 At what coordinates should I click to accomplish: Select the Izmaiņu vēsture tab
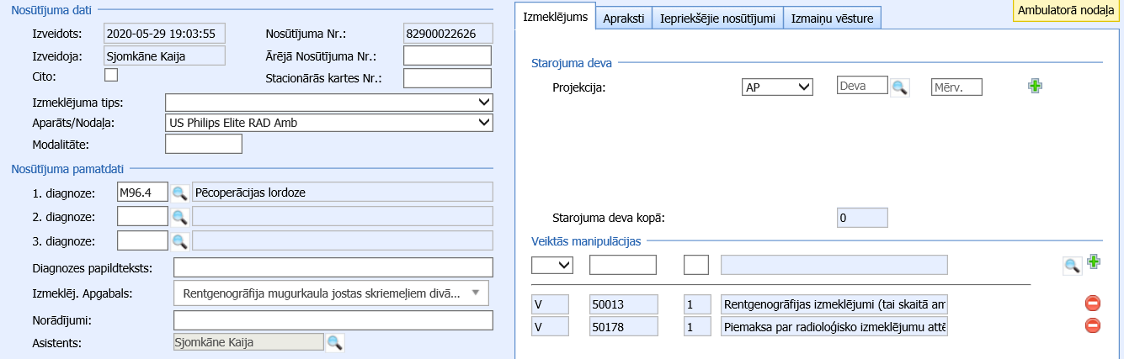[833, 18]
